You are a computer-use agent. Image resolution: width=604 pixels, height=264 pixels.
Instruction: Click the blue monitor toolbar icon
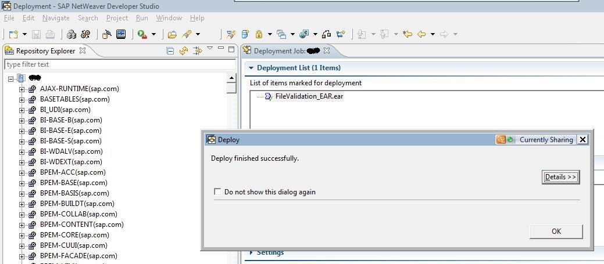click(121, 34)
